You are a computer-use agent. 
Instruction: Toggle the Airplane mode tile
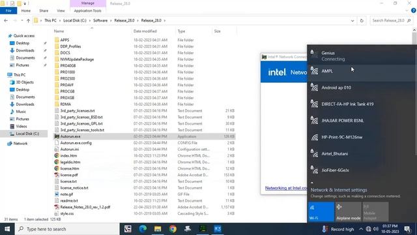click(349, 211)
